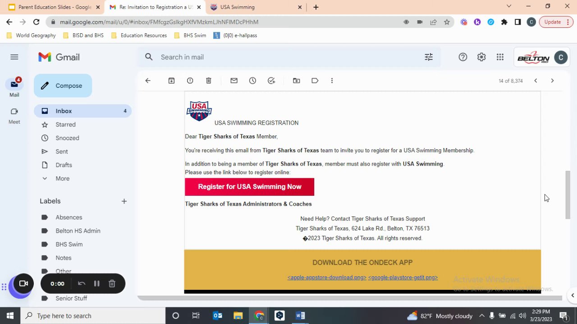Open Chrome extensions puzzle icon

(504, 22)
